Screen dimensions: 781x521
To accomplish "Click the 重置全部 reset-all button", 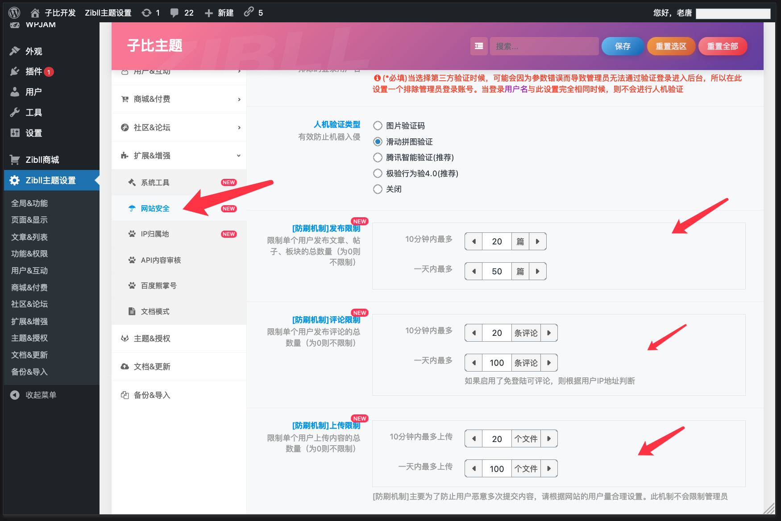I will 723,46.
